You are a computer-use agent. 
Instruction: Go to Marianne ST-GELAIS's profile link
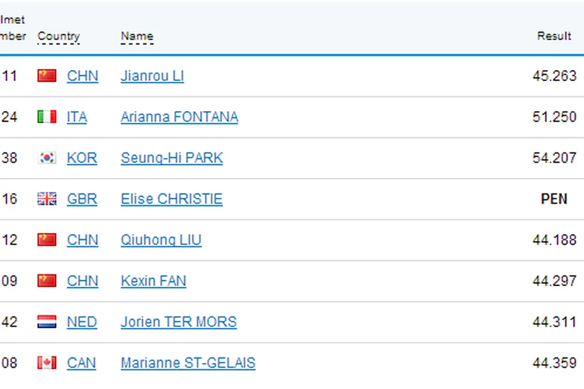(x=187, y=363)
